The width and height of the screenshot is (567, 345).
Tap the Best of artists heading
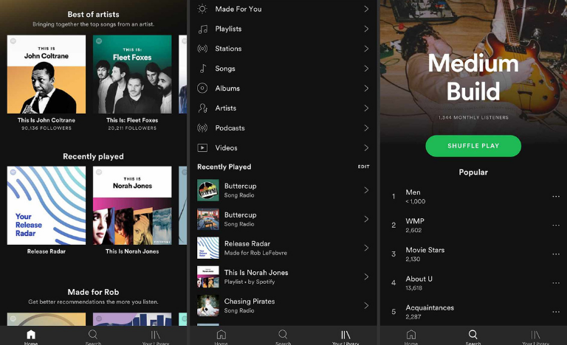(93, 15)
